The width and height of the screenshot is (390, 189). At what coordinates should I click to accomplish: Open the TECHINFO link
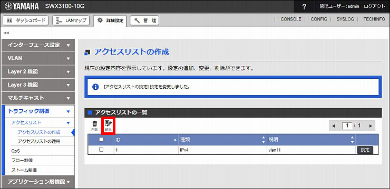(374, 19)
